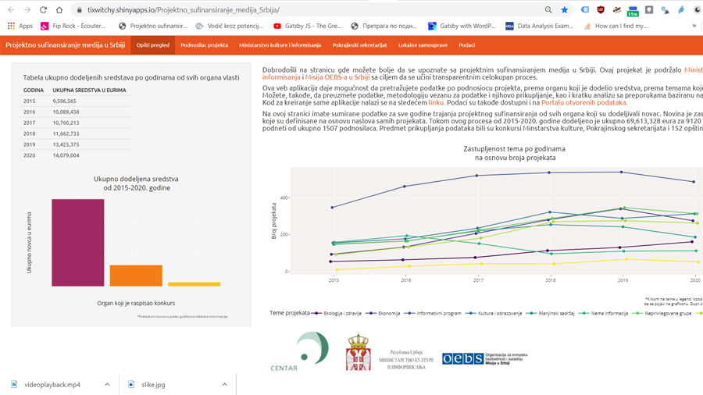This screenshot has width=703, height=395.
Task: Open the Lokalne samouprave tab
Action: [x=423, y=45]
